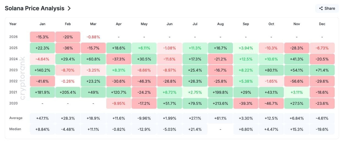Select the February 2026 -20% cell

point(68,37)
